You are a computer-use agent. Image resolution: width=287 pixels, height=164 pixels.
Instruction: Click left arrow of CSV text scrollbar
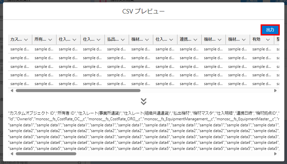coord(12,154)
